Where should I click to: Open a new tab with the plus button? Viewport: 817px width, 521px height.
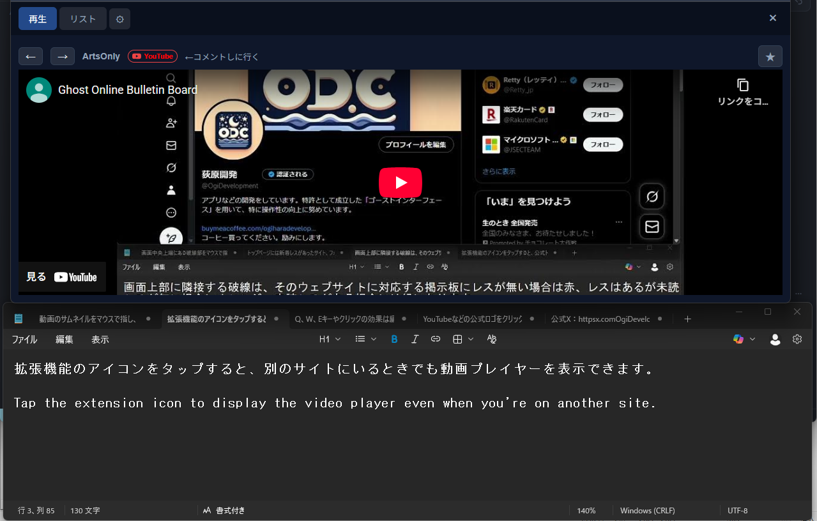[687, 318]
